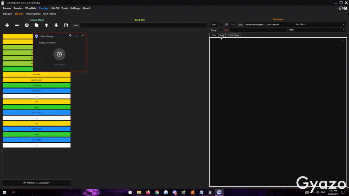Switch to the OCR Testing sub-tab
This screenshot has width=349, height=196.
click(x=50, y=14)
